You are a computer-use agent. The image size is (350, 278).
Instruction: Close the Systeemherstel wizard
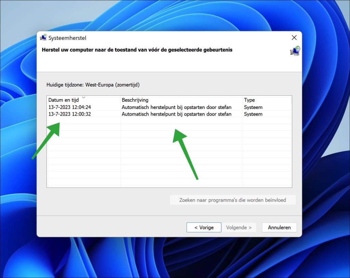point(294,37)
